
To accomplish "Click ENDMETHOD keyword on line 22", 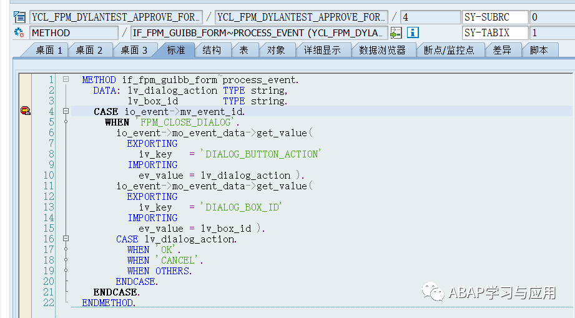I will 107,303.
